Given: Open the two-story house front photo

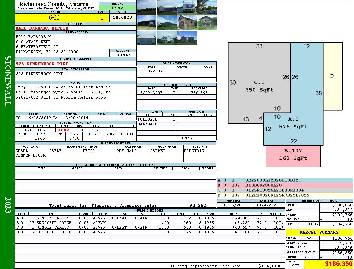Looking at the screenshot, I should (187, 8).
